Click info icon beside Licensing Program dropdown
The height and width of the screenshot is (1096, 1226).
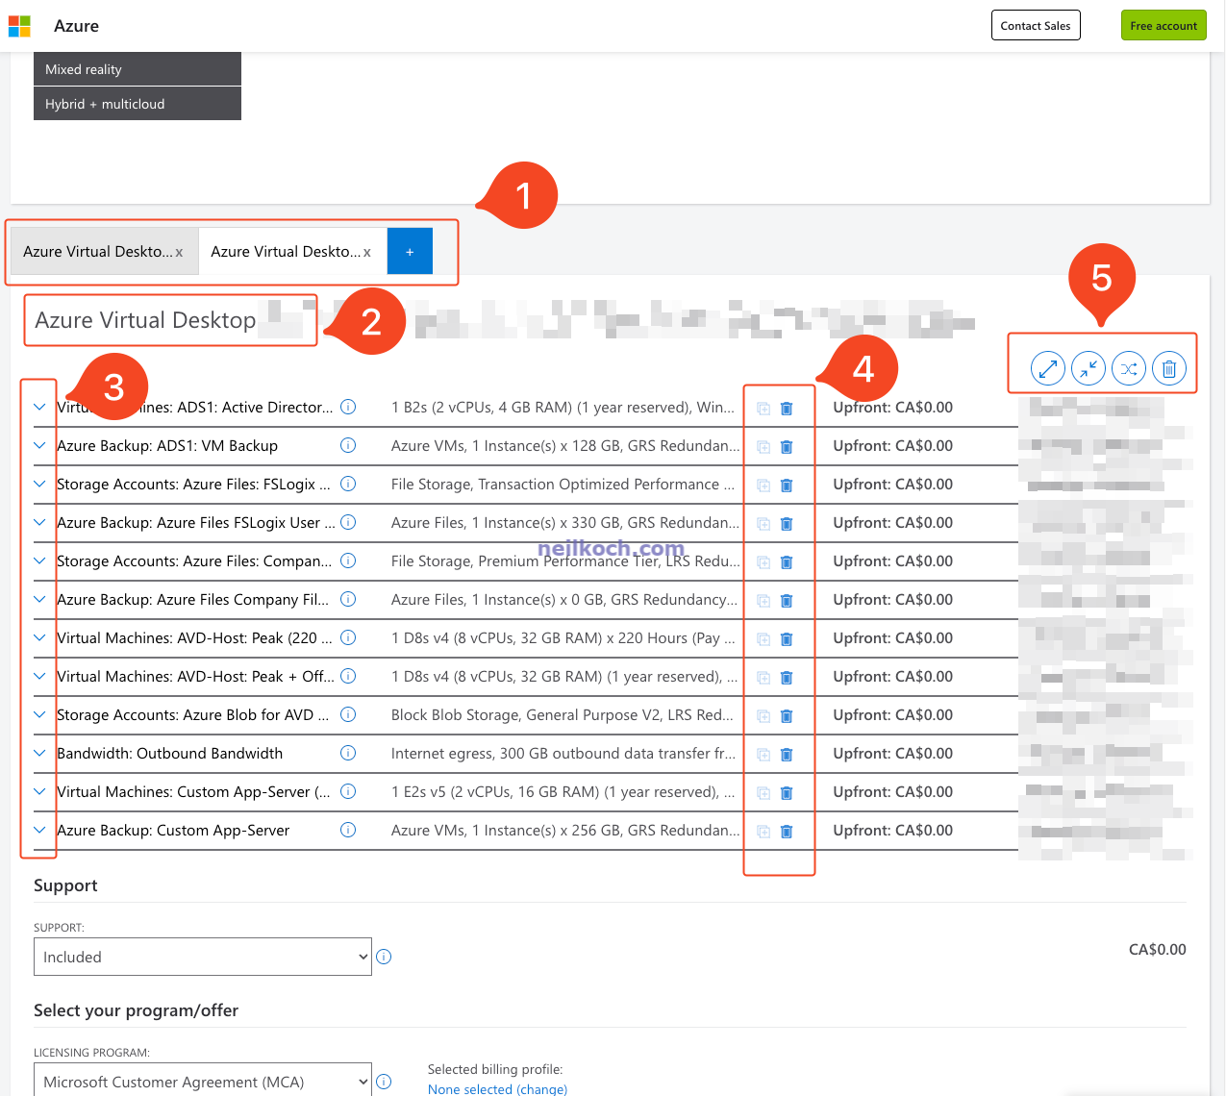[x=384, y=1082]
